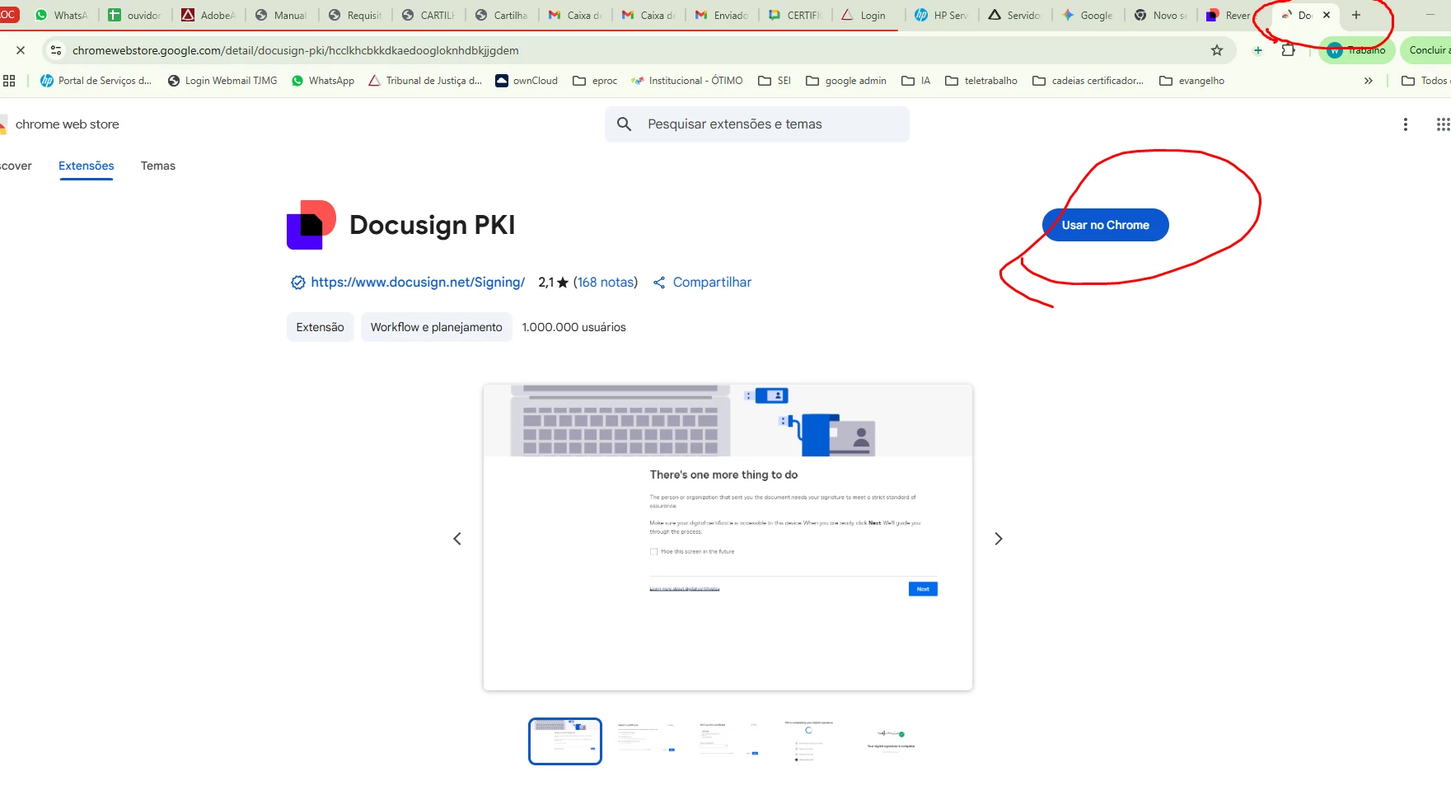Viewport: 1451px width, 790px height.
Task: Show previous screenshot with left arrow
Action: coord(457,539)
